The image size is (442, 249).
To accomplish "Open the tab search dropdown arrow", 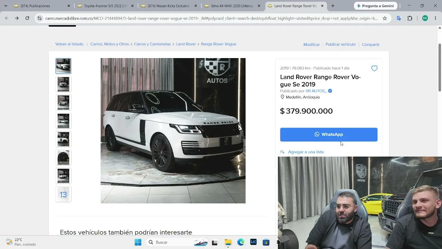I will (x=6, y=6).
